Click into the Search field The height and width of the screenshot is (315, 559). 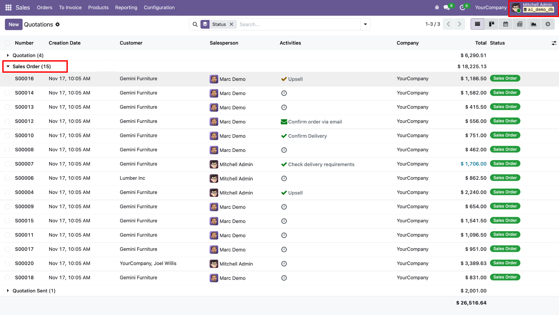298,25
